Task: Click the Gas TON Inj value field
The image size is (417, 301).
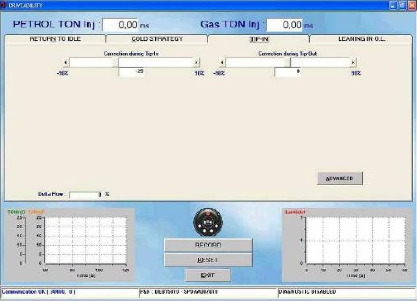Action: [284, 25]
